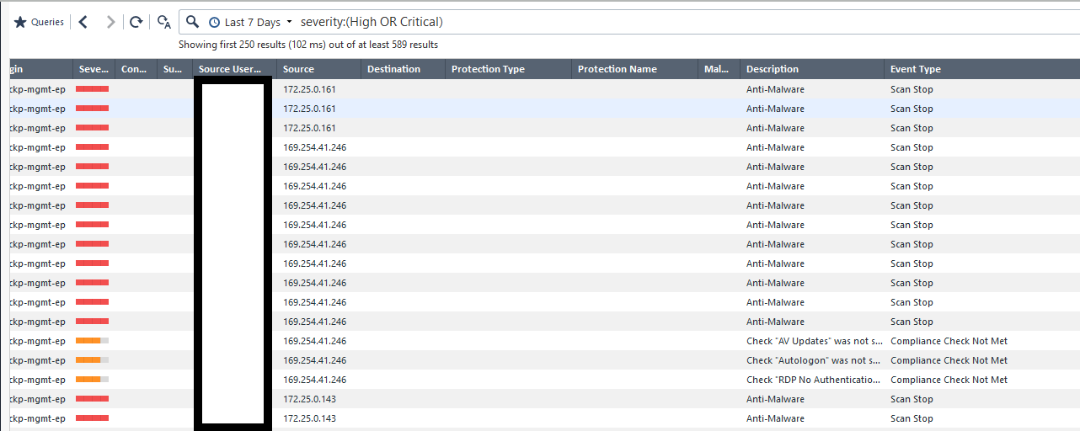Click the Mal... column header

point(719,69)
